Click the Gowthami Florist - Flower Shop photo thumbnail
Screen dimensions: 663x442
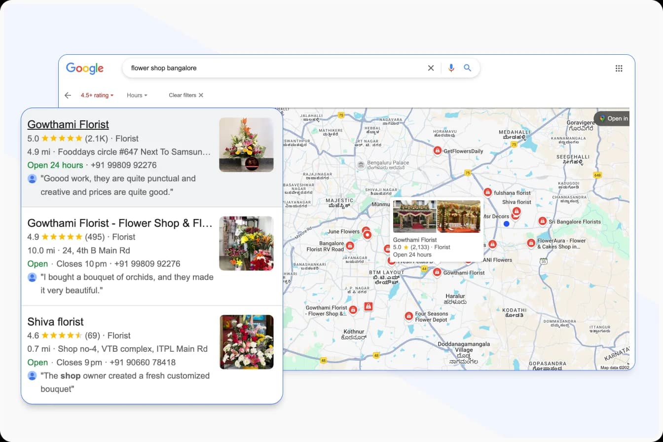click(x=246, y=243)
